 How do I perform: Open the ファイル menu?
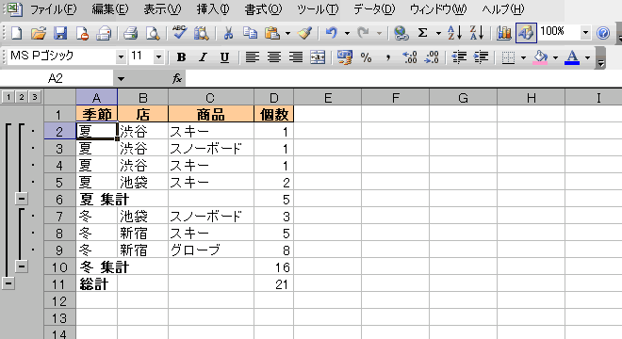point(53,9)
